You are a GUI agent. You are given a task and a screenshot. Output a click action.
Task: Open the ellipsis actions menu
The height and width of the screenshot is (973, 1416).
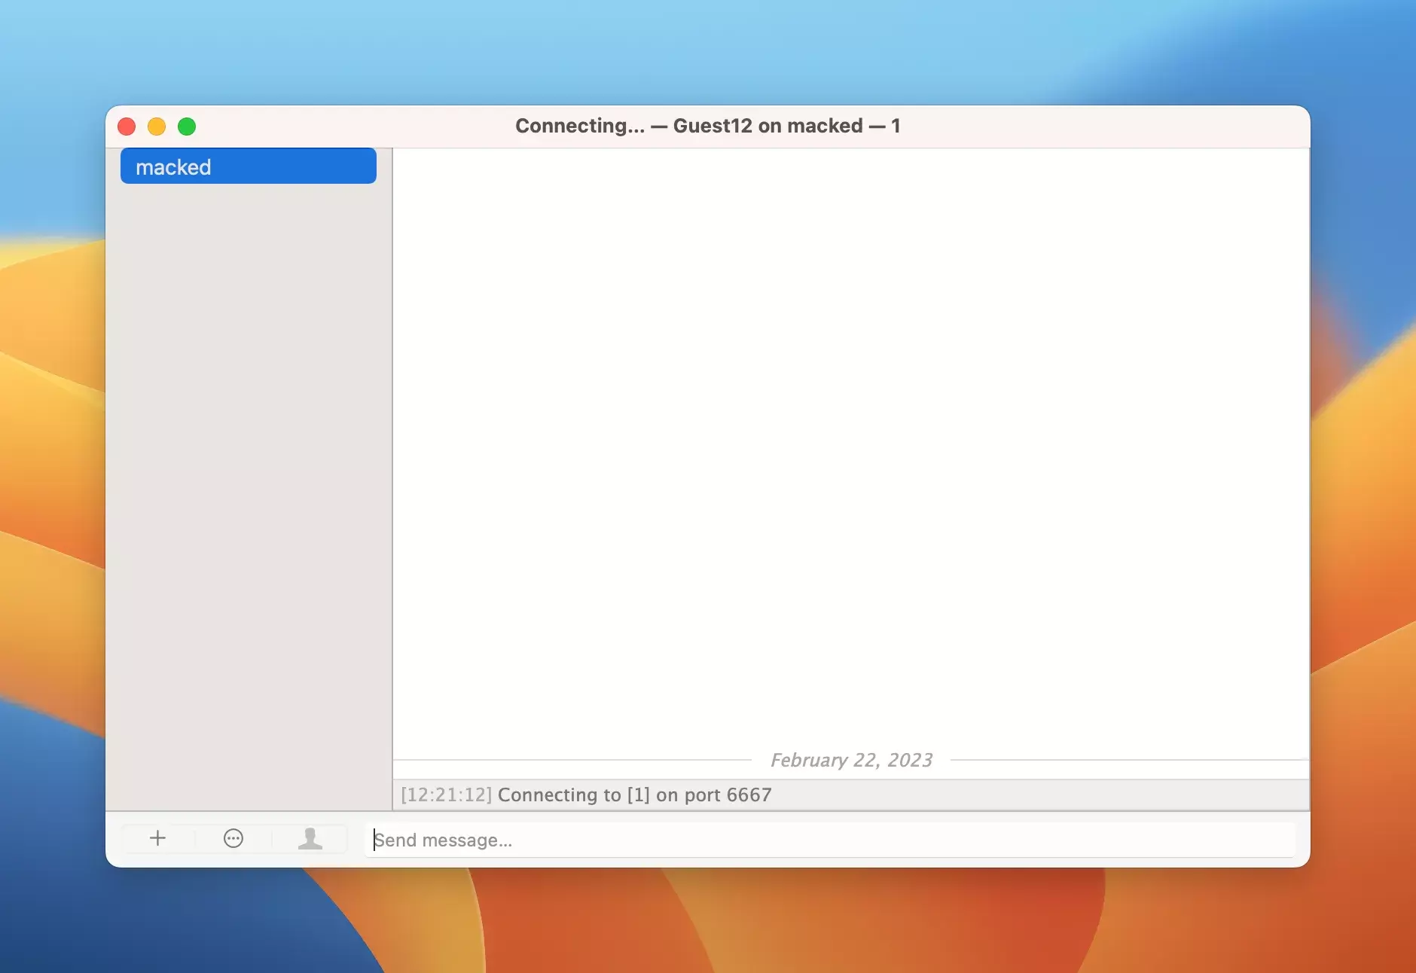(233, 838)
